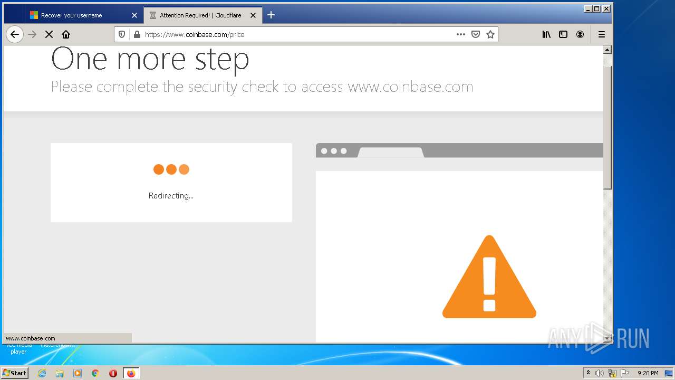Viewport: 675px width, 380px height.
Task: Click the Show desktop button
Action: [669, 373]
